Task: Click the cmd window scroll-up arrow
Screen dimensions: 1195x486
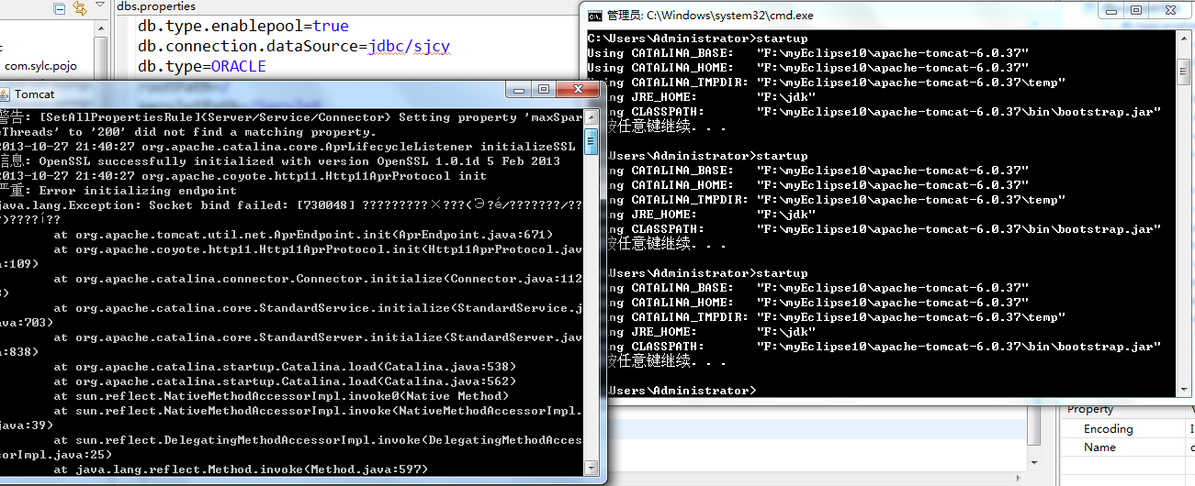Action: point(1182,39)
